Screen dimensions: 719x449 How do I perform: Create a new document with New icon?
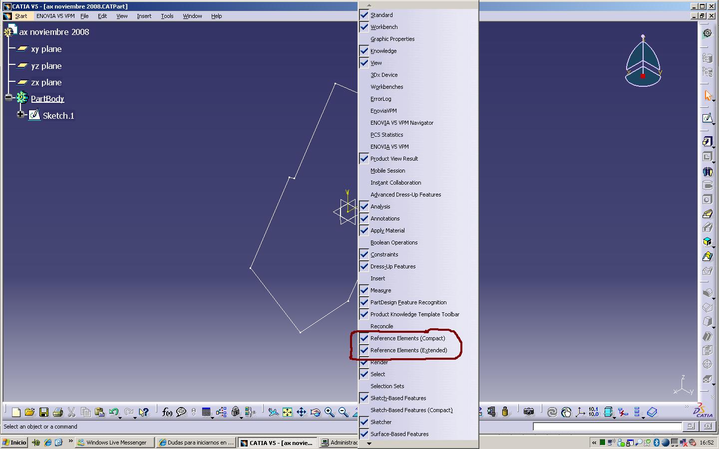16,412
